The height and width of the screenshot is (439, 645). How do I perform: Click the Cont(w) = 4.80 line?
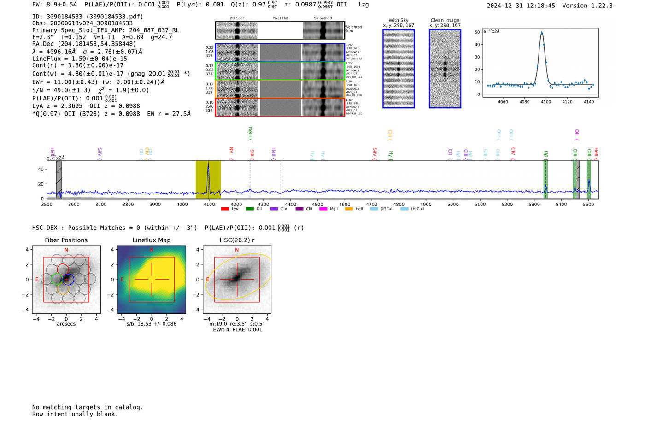coord(111,73)
